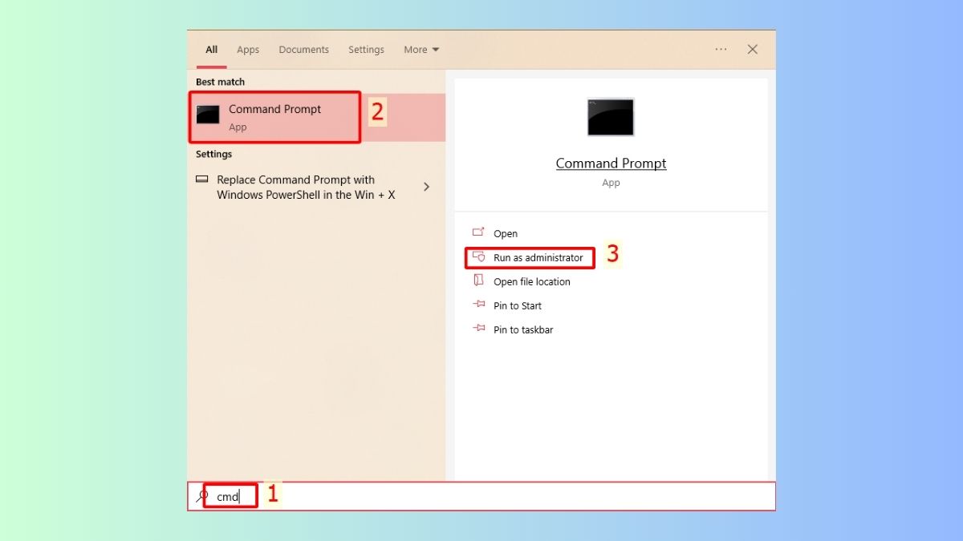Close the search panel
Image resolution: width=963 pixels, height=541 pixels.
753,50
